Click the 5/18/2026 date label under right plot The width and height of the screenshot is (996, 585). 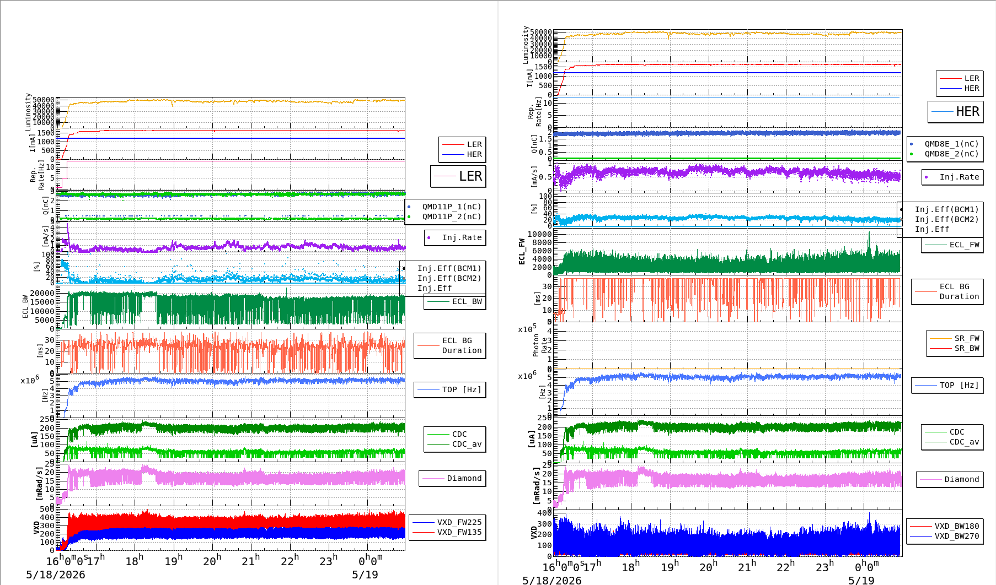(x=552, y=581)
